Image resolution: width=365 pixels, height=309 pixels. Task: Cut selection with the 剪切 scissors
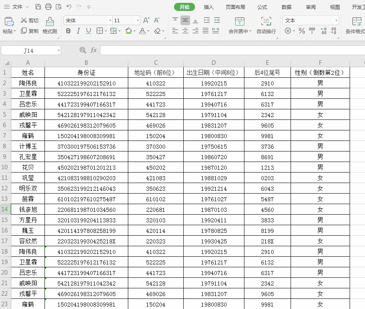click(x=30, y=20)
